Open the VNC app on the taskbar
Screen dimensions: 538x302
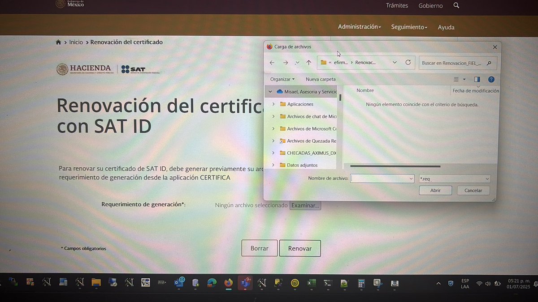[x=147, y=282]
